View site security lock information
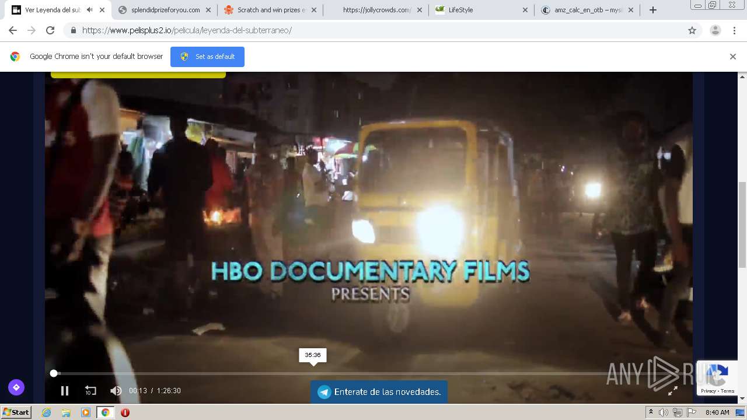Image resolution: width=747 pixels, height=420 pixels. [x=73, y=30]
